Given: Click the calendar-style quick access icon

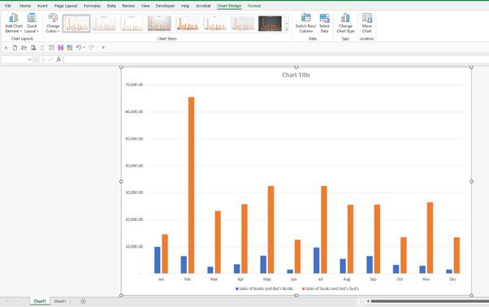Looking at the screenshot, I should point(51,48).
